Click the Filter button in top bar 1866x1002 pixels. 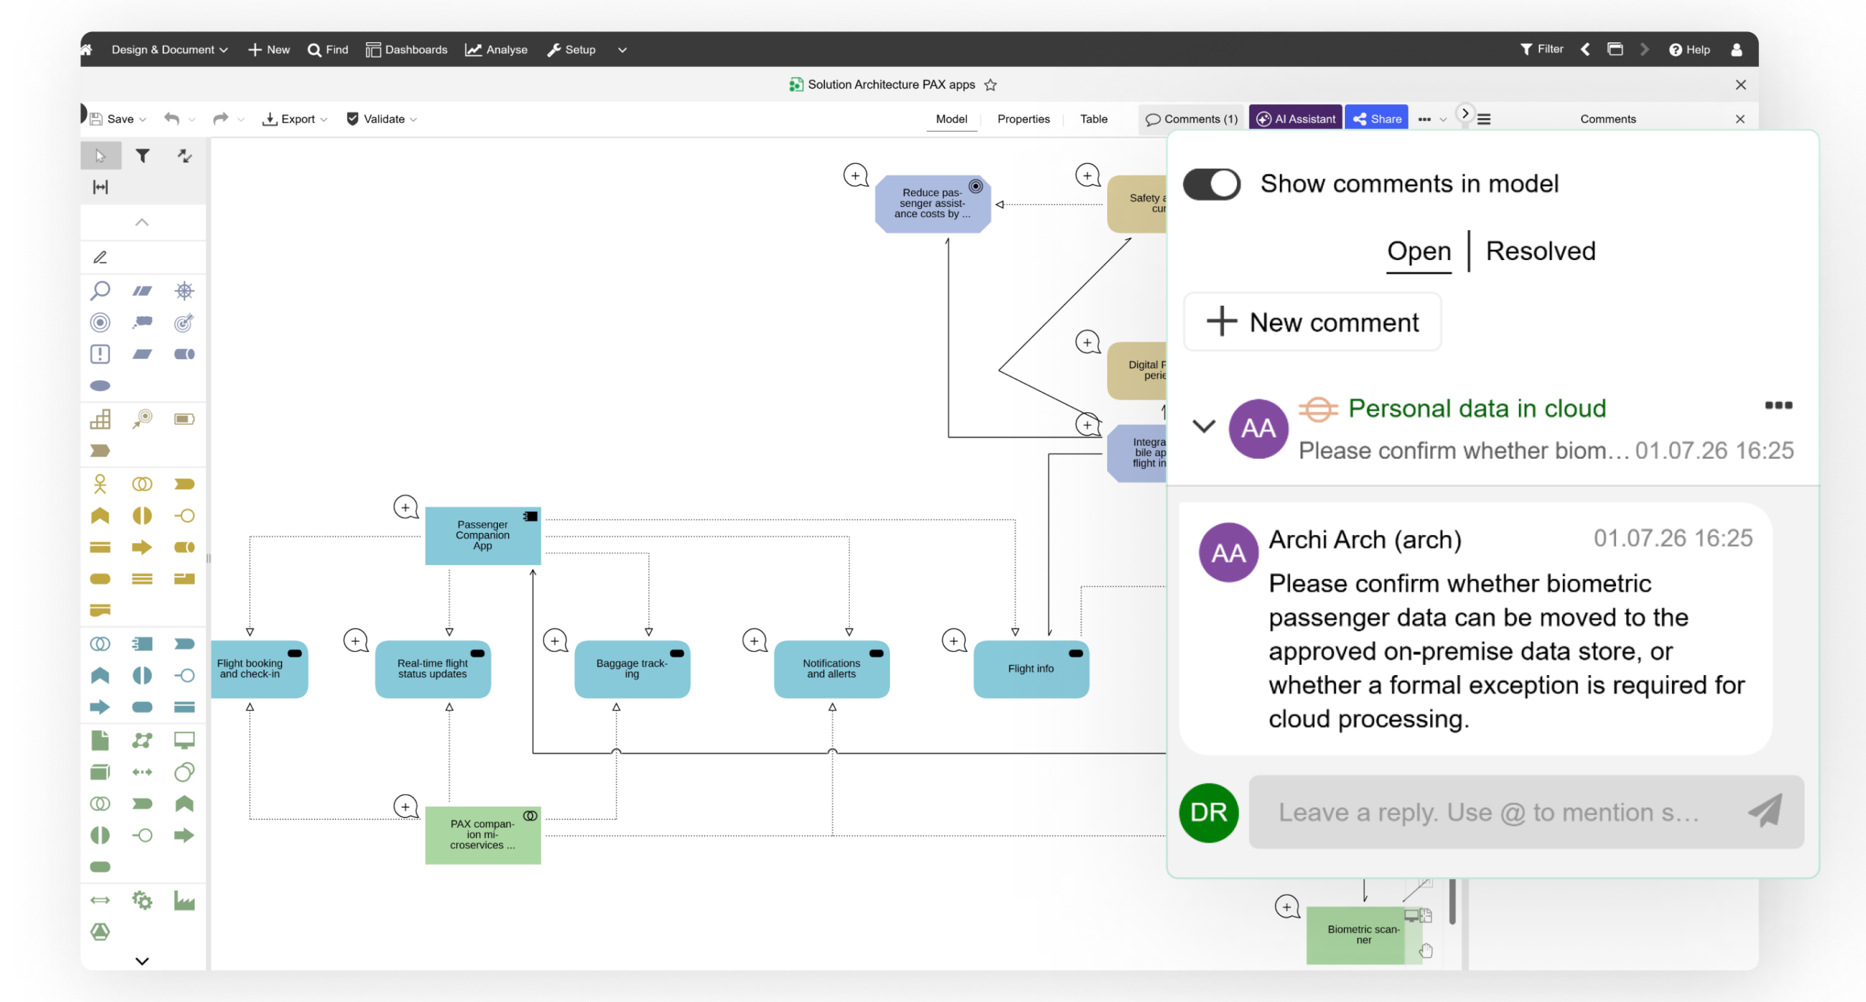(1542, 49)
